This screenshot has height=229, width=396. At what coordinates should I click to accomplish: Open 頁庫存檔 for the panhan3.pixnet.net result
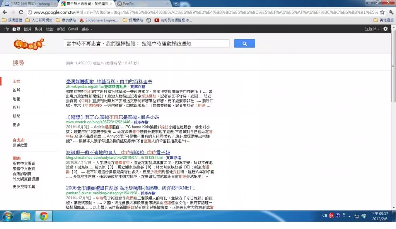click(x=148, y=193)
